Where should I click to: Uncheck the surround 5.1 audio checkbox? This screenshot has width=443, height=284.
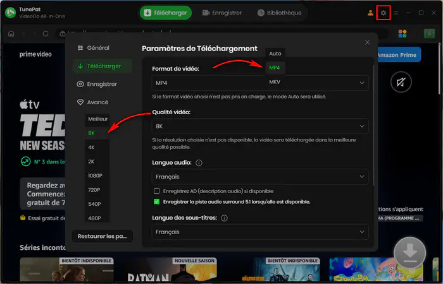(x=156, y=202)
